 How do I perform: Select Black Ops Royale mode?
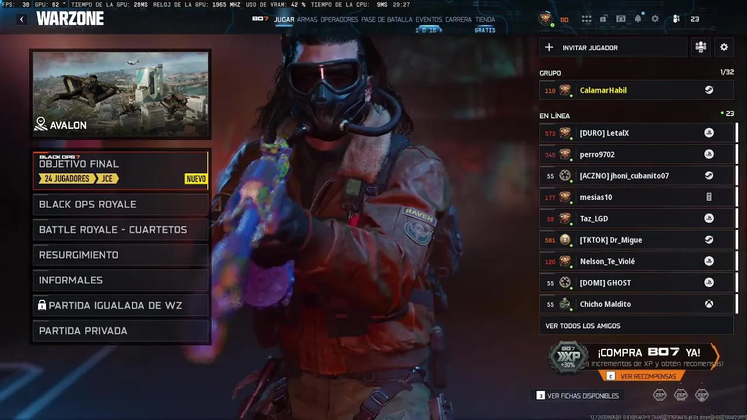121,204
